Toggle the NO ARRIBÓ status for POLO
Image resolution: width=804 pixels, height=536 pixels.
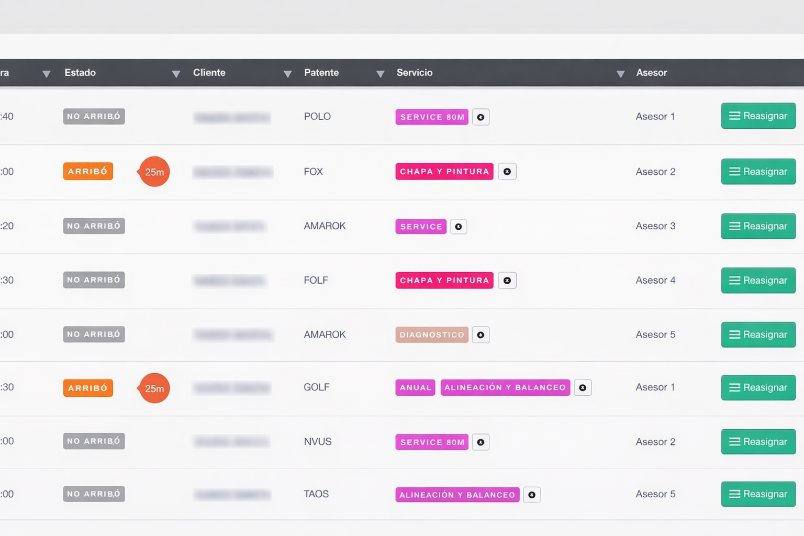coord(94,117)
